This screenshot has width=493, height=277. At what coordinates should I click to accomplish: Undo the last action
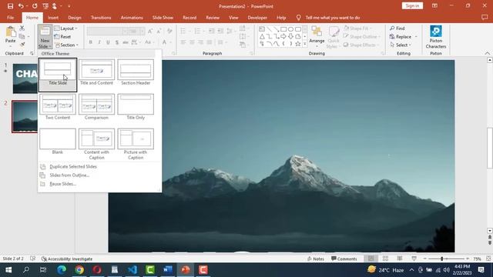(x=21, y=6)
